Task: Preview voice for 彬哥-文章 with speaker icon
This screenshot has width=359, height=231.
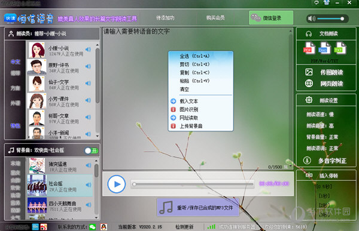Action: tap(88, 117)
